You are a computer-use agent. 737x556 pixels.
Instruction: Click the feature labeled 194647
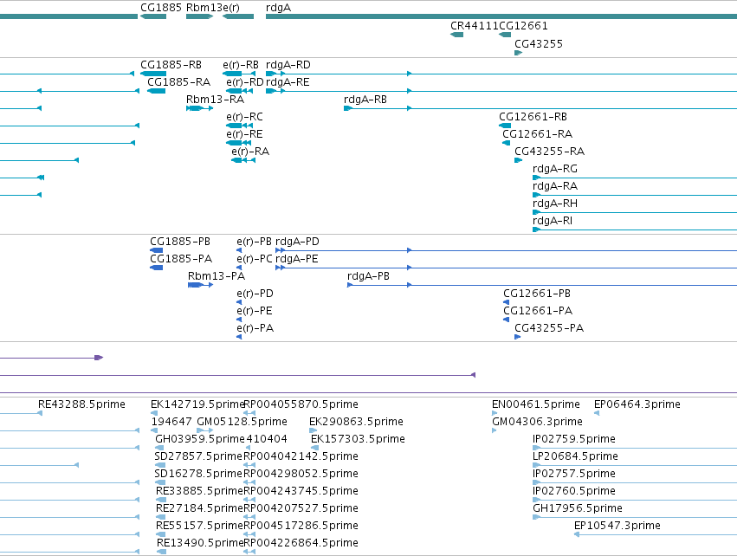(171, 422)
